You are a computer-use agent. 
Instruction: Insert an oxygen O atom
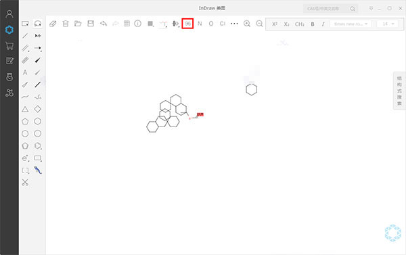click(211, 24)
